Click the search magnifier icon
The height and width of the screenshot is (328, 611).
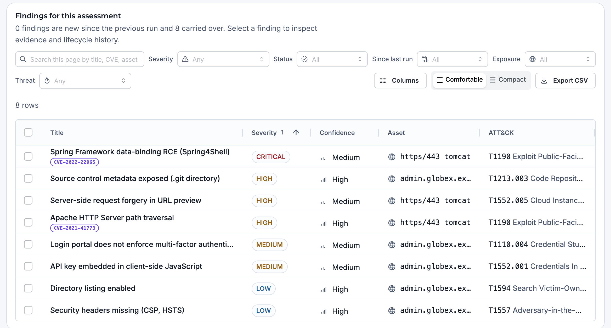click(x=23, y=59)
